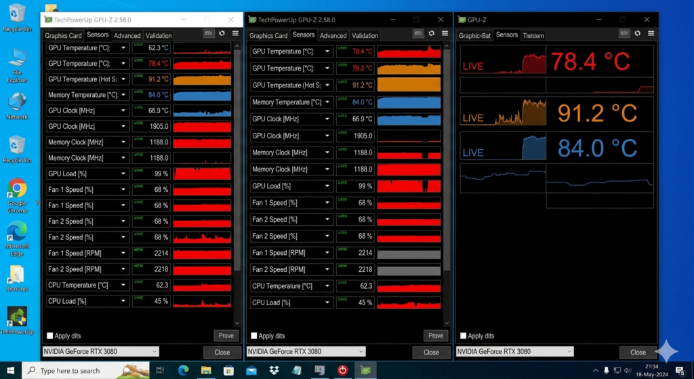Click the middle window's vertical scrollbar thumb

tap(447, 159)
